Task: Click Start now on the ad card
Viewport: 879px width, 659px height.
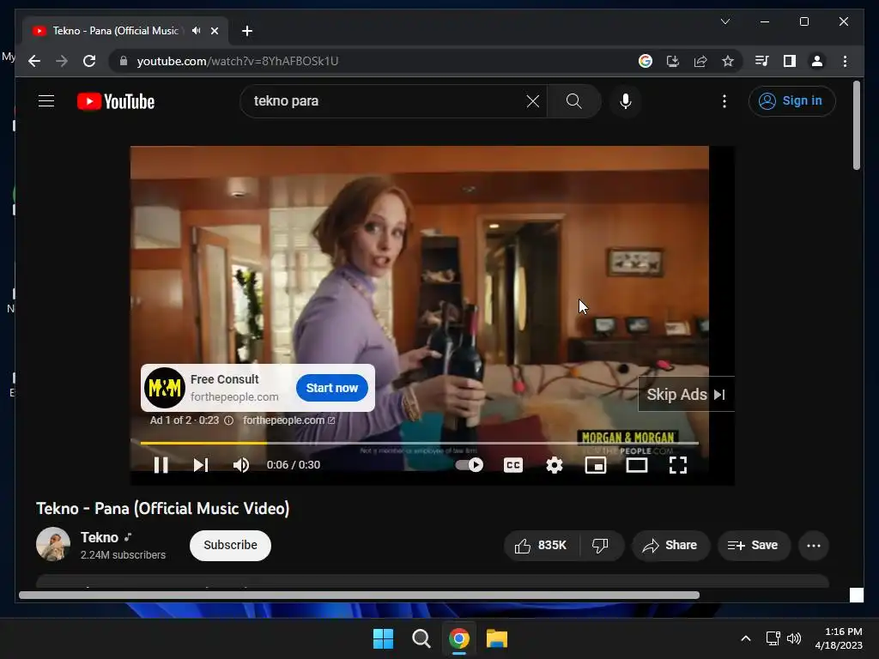Action: coord(332,388)
